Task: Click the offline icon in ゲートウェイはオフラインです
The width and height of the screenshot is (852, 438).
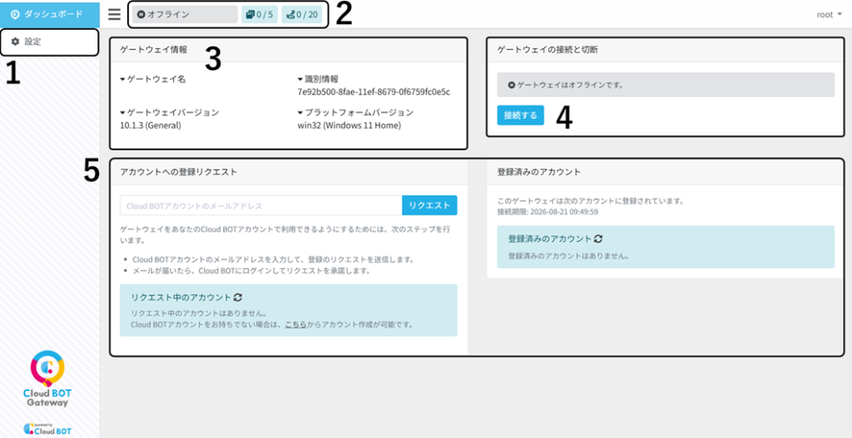Action: [512, 86]
